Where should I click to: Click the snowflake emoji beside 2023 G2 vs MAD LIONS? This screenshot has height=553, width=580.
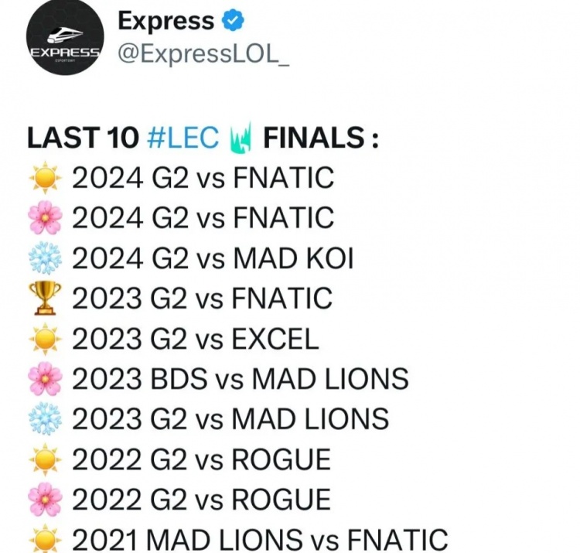click(45, 418)
